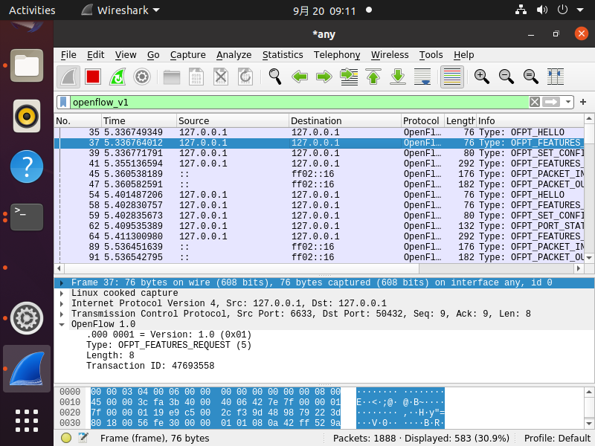
Task: Collapse the OpenFlow 1.0 section
Action: pos(62,324)
